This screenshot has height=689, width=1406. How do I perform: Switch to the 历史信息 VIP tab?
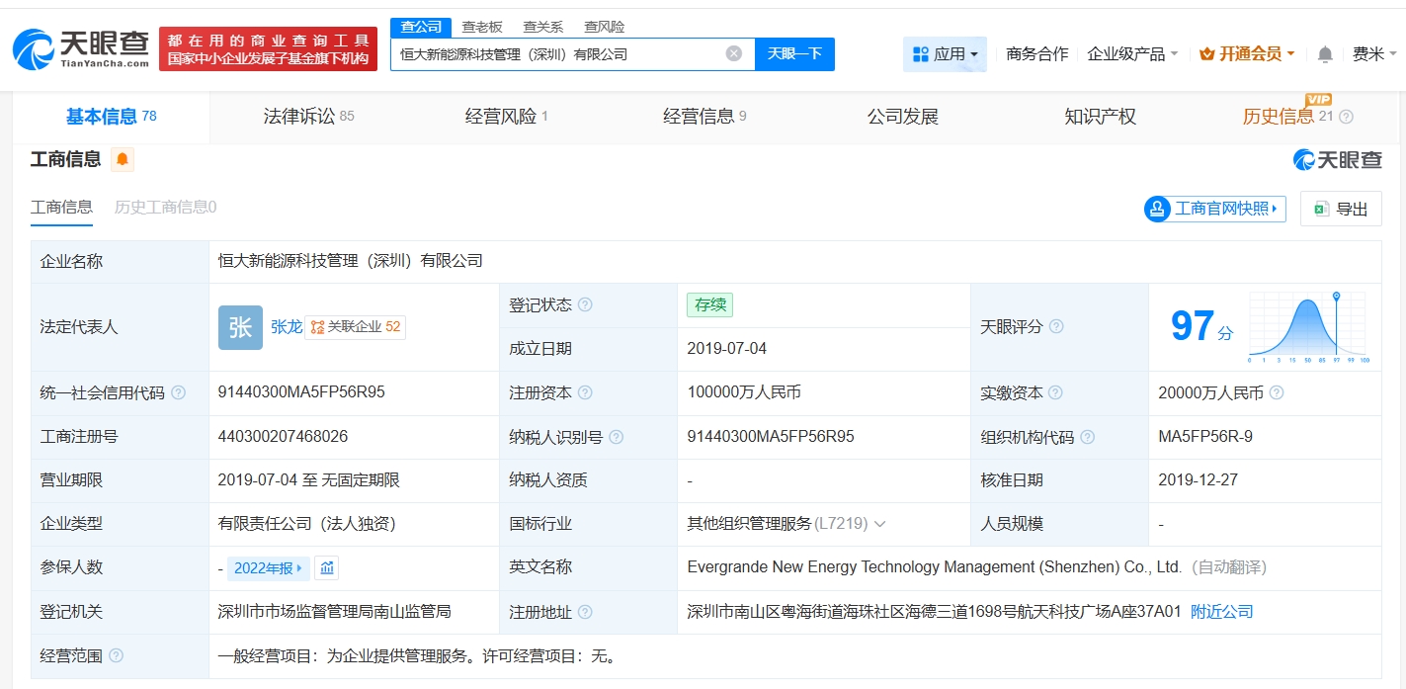[x=1287, y=117]
